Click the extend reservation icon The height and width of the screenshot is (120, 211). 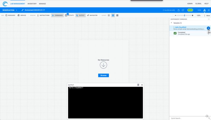(x=183, y=10)
